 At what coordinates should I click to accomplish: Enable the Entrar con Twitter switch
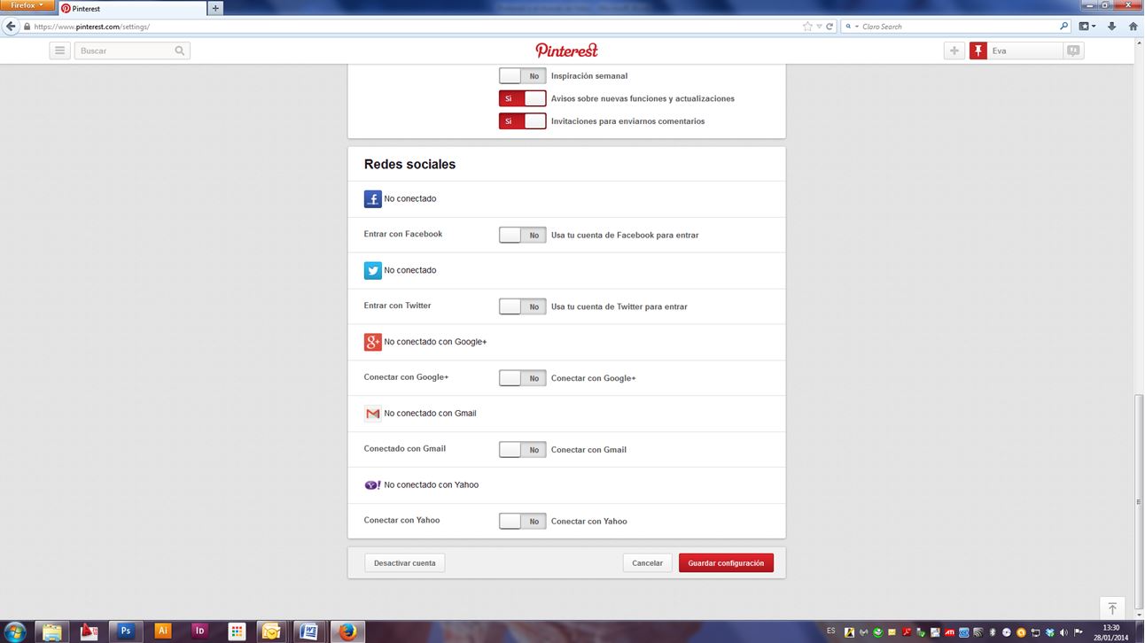pos(522,306)
